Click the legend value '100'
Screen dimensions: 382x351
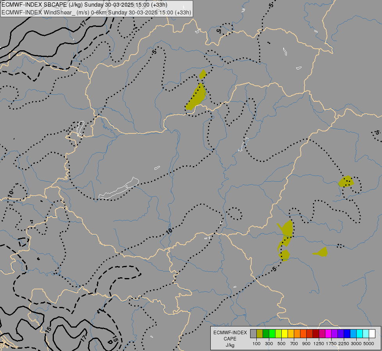pyautogui.click(x=256, y=344)
